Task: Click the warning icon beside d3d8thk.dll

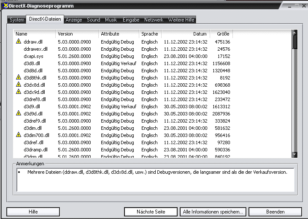Action: pos(19,77)
